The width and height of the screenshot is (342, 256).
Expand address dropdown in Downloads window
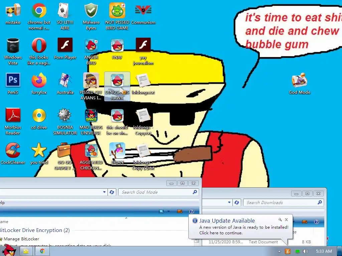point(229,202)
